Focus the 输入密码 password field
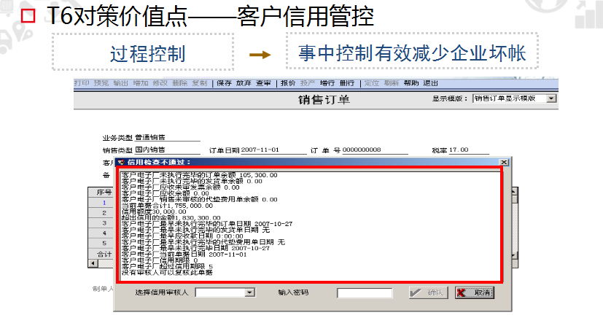The height and width of the screenshot is (326, 603). click(x=365, y=293)
